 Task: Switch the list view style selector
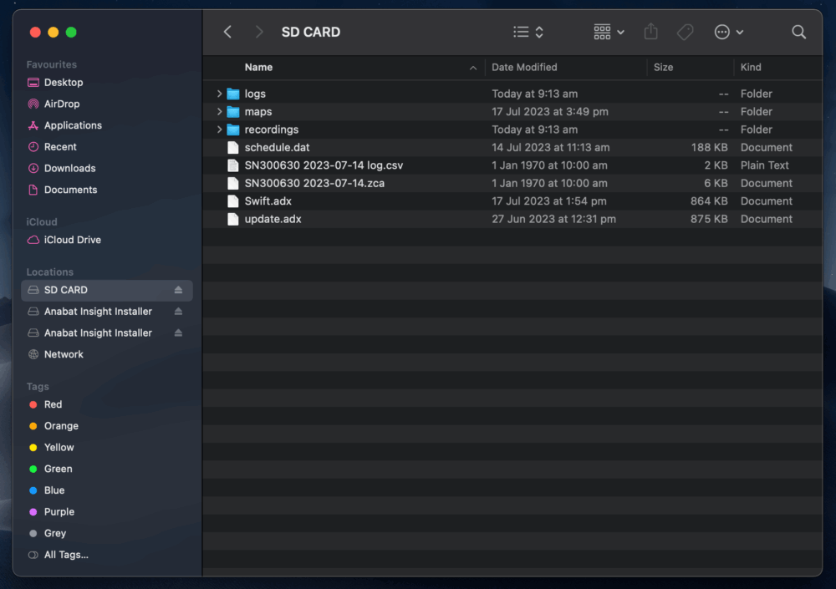528,32
